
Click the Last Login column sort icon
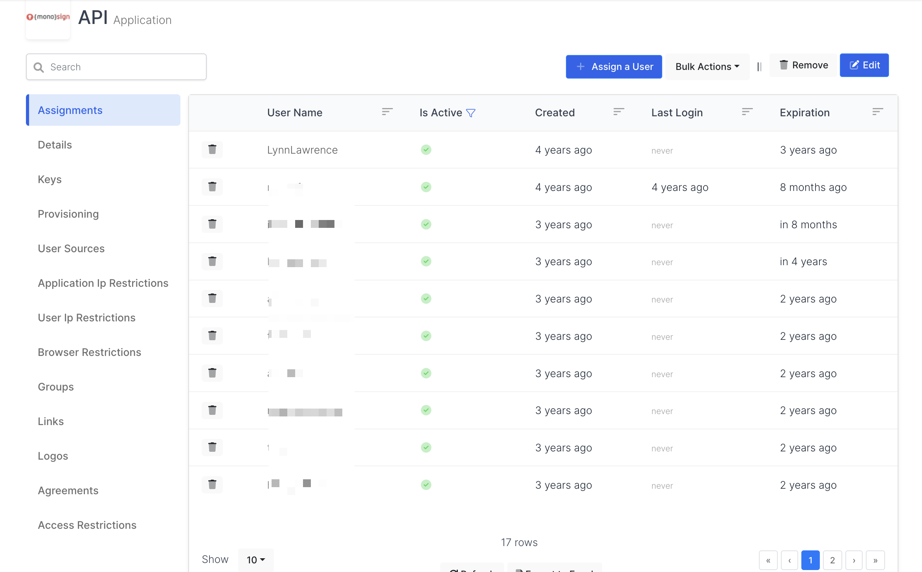747,112
